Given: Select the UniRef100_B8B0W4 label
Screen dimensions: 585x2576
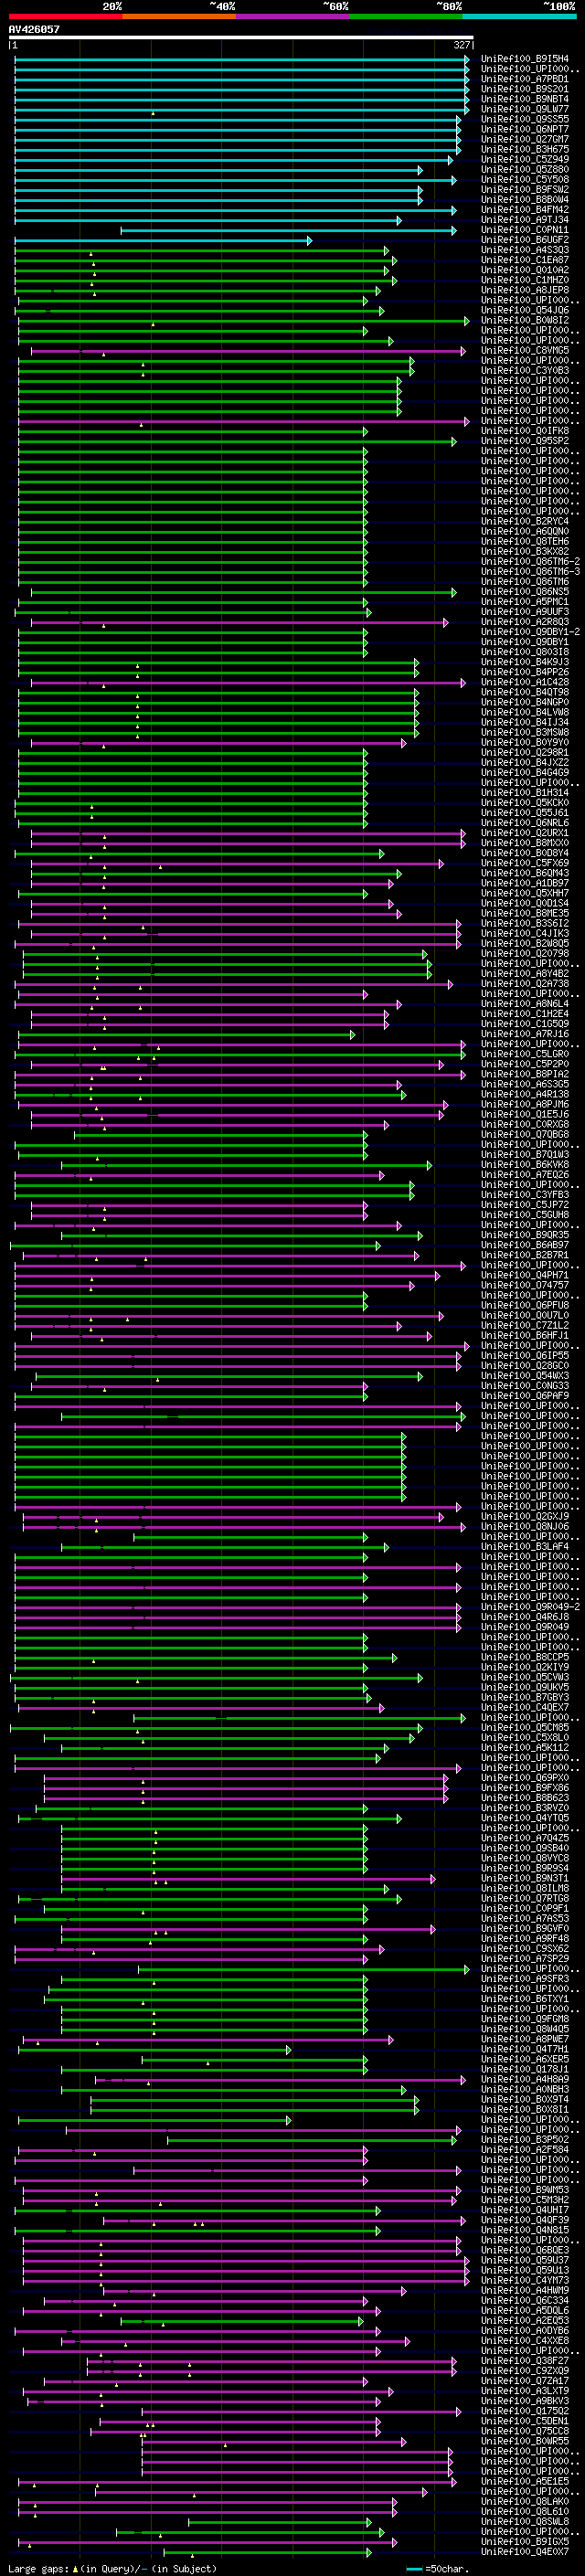Looking at the screenshot, I should 525,199.
